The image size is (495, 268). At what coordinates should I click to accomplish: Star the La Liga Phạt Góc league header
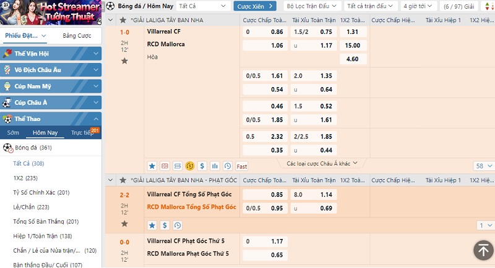point(123,180)
